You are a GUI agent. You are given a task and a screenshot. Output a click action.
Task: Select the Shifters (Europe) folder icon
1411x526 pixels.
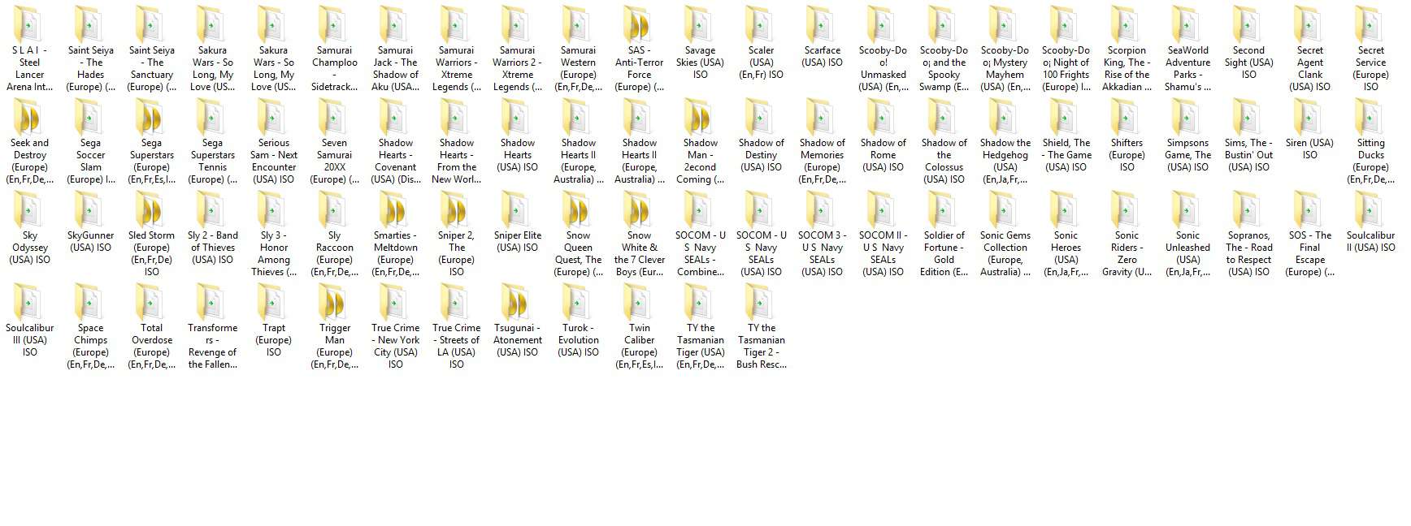pyautogui.click(x=1127, y=116)
